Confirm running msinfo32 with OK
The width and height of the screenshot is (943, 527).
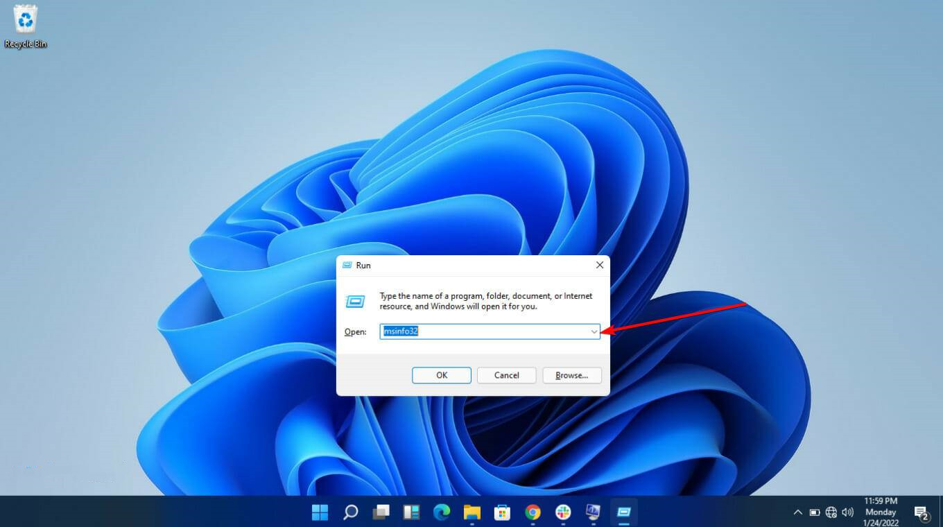pyautogui.click(x=441, y=374)
